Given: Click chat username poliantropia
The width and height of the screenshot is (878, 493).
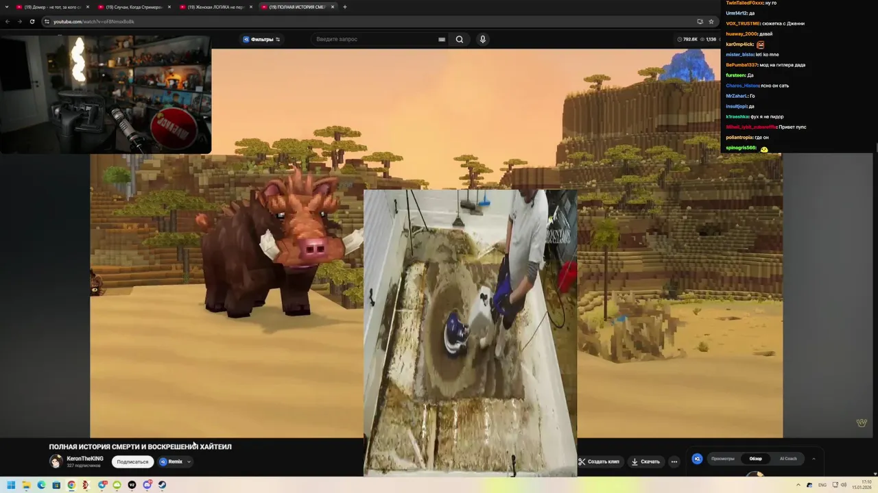Looking at the screenshot, I should point(739,137).
